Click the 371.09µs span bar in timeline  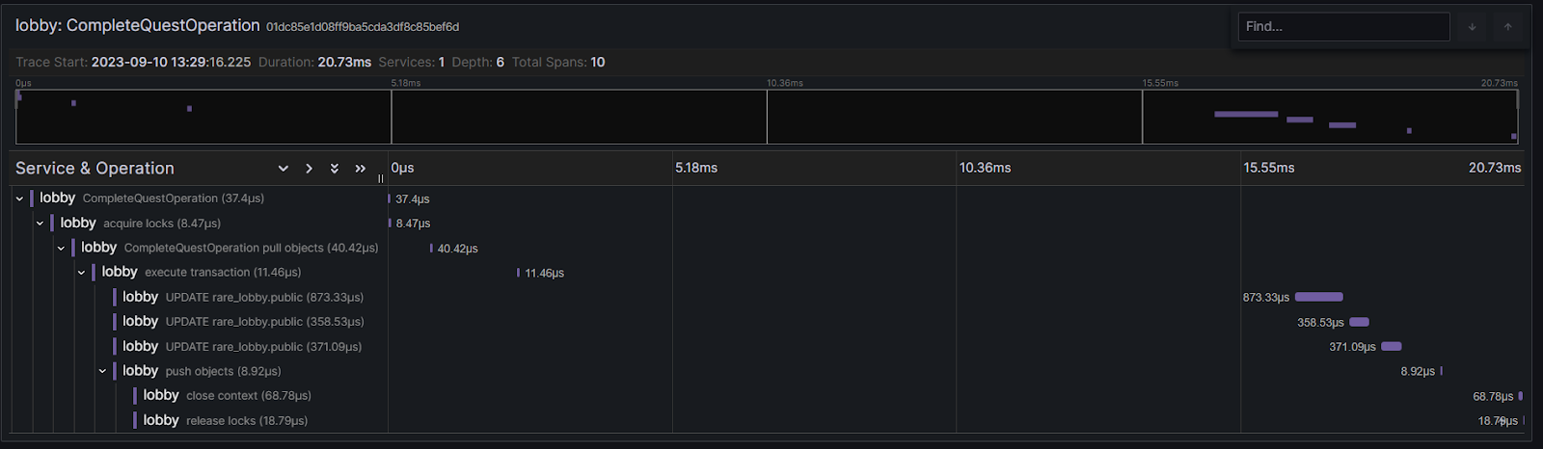point(1391,346)
